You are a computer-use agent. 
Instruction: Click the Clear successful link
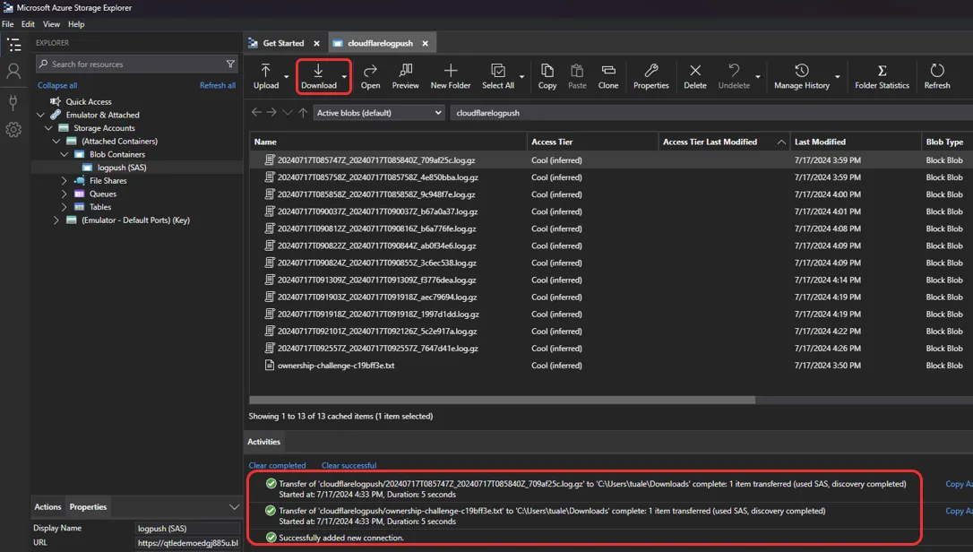(x=349, y=466)
